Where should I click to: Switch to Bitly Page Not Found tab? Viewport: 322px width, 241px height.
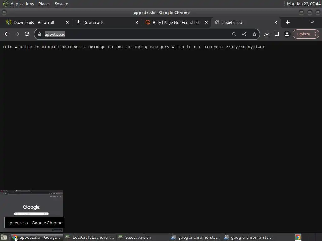coord(176,22)
